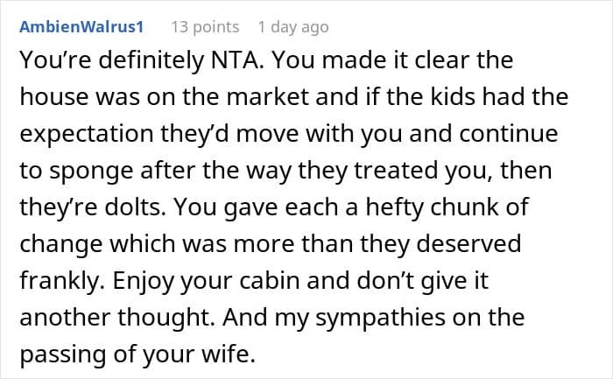
Task: Click the line beginning house was on
Action: pos(294,96)
